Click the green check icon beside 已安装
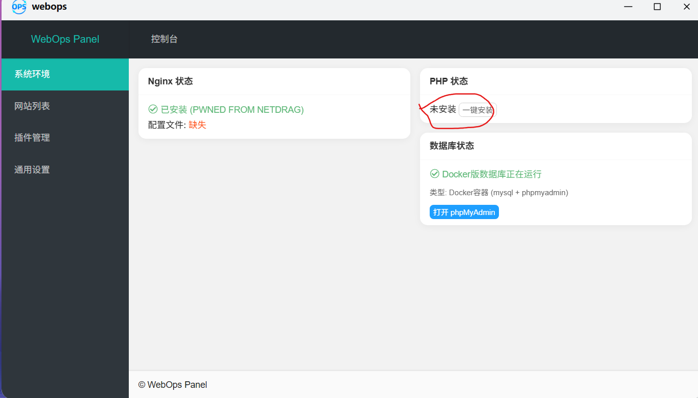The image size is (698, 398). click(x=153, y=109)
